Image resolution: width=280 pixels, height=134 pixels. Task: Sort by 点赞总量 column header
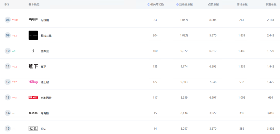point(213,4)
